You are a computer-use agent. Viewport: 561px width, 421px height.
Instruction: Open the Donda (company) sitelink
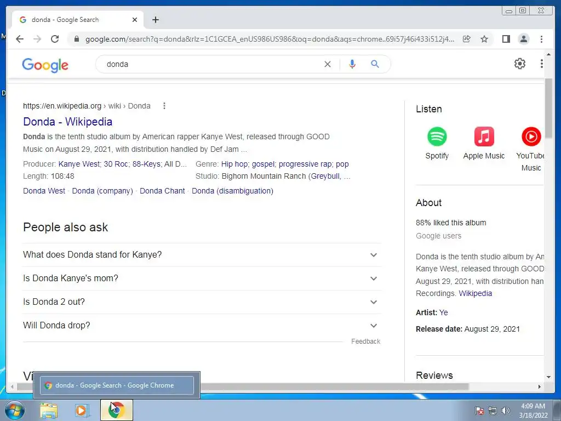click(x=102, y=191)
